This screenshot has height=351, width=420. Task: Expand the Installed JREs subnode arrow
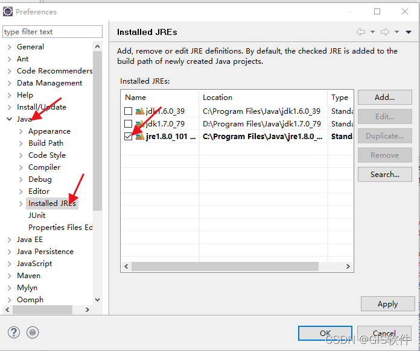pos(21,203)
